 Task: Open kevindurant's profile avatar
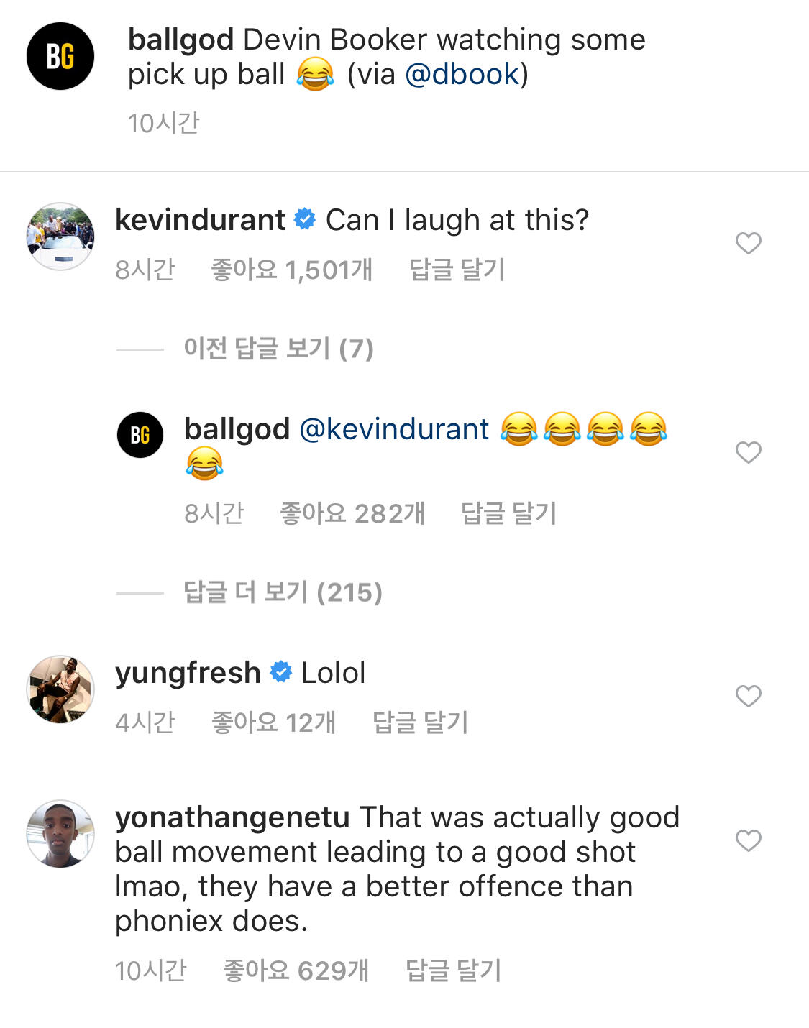[60, 237]
